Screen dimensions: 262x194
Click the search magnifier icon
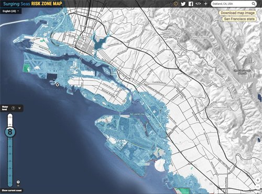pyautogui.click(x=253, y=4)
